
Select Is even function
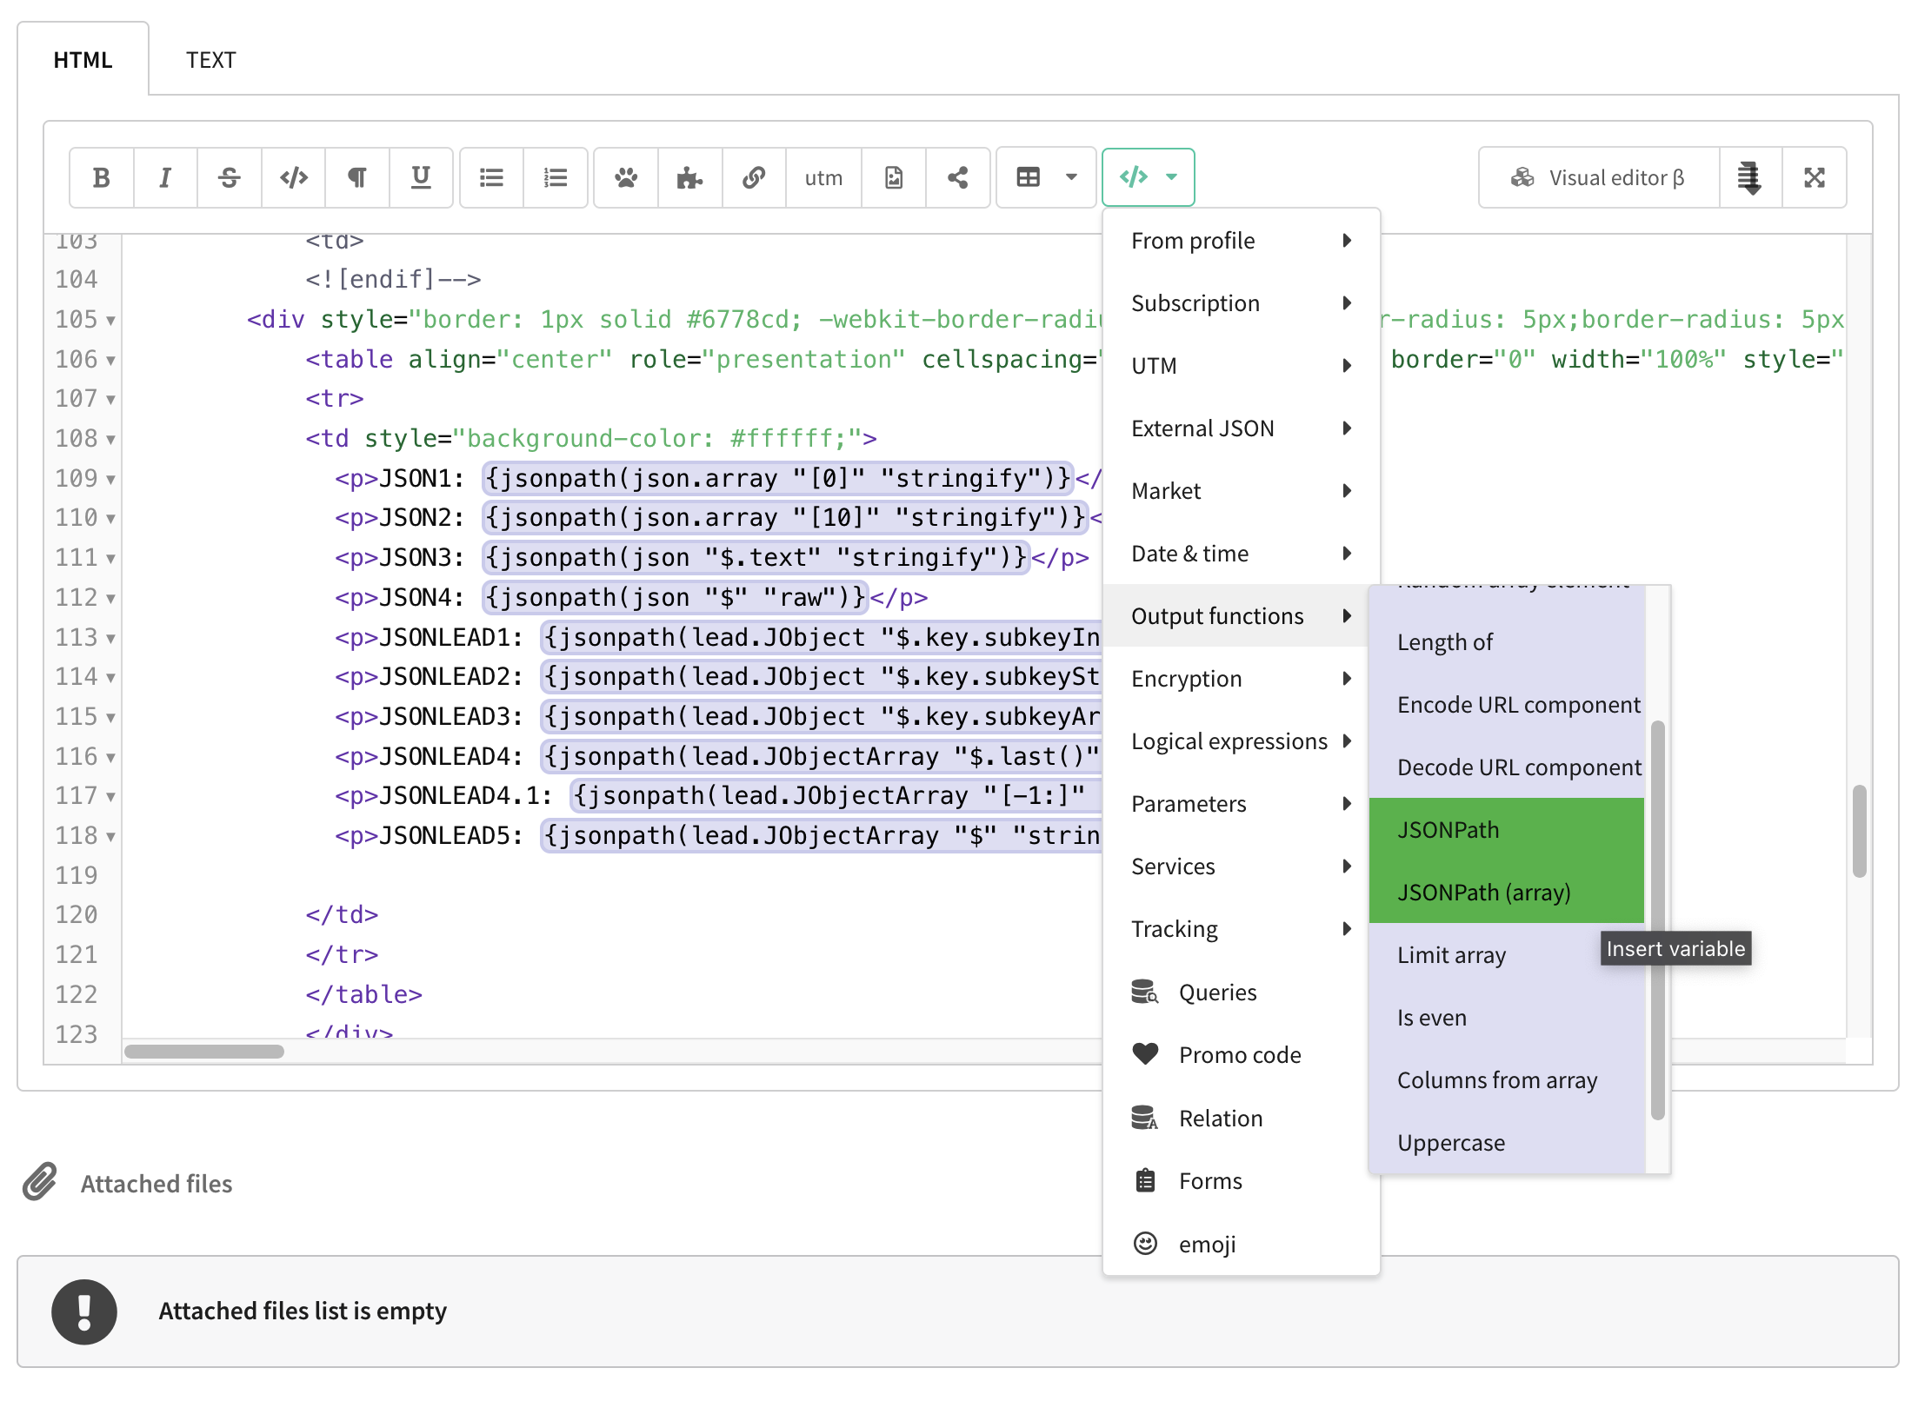pos(1507,1018)
